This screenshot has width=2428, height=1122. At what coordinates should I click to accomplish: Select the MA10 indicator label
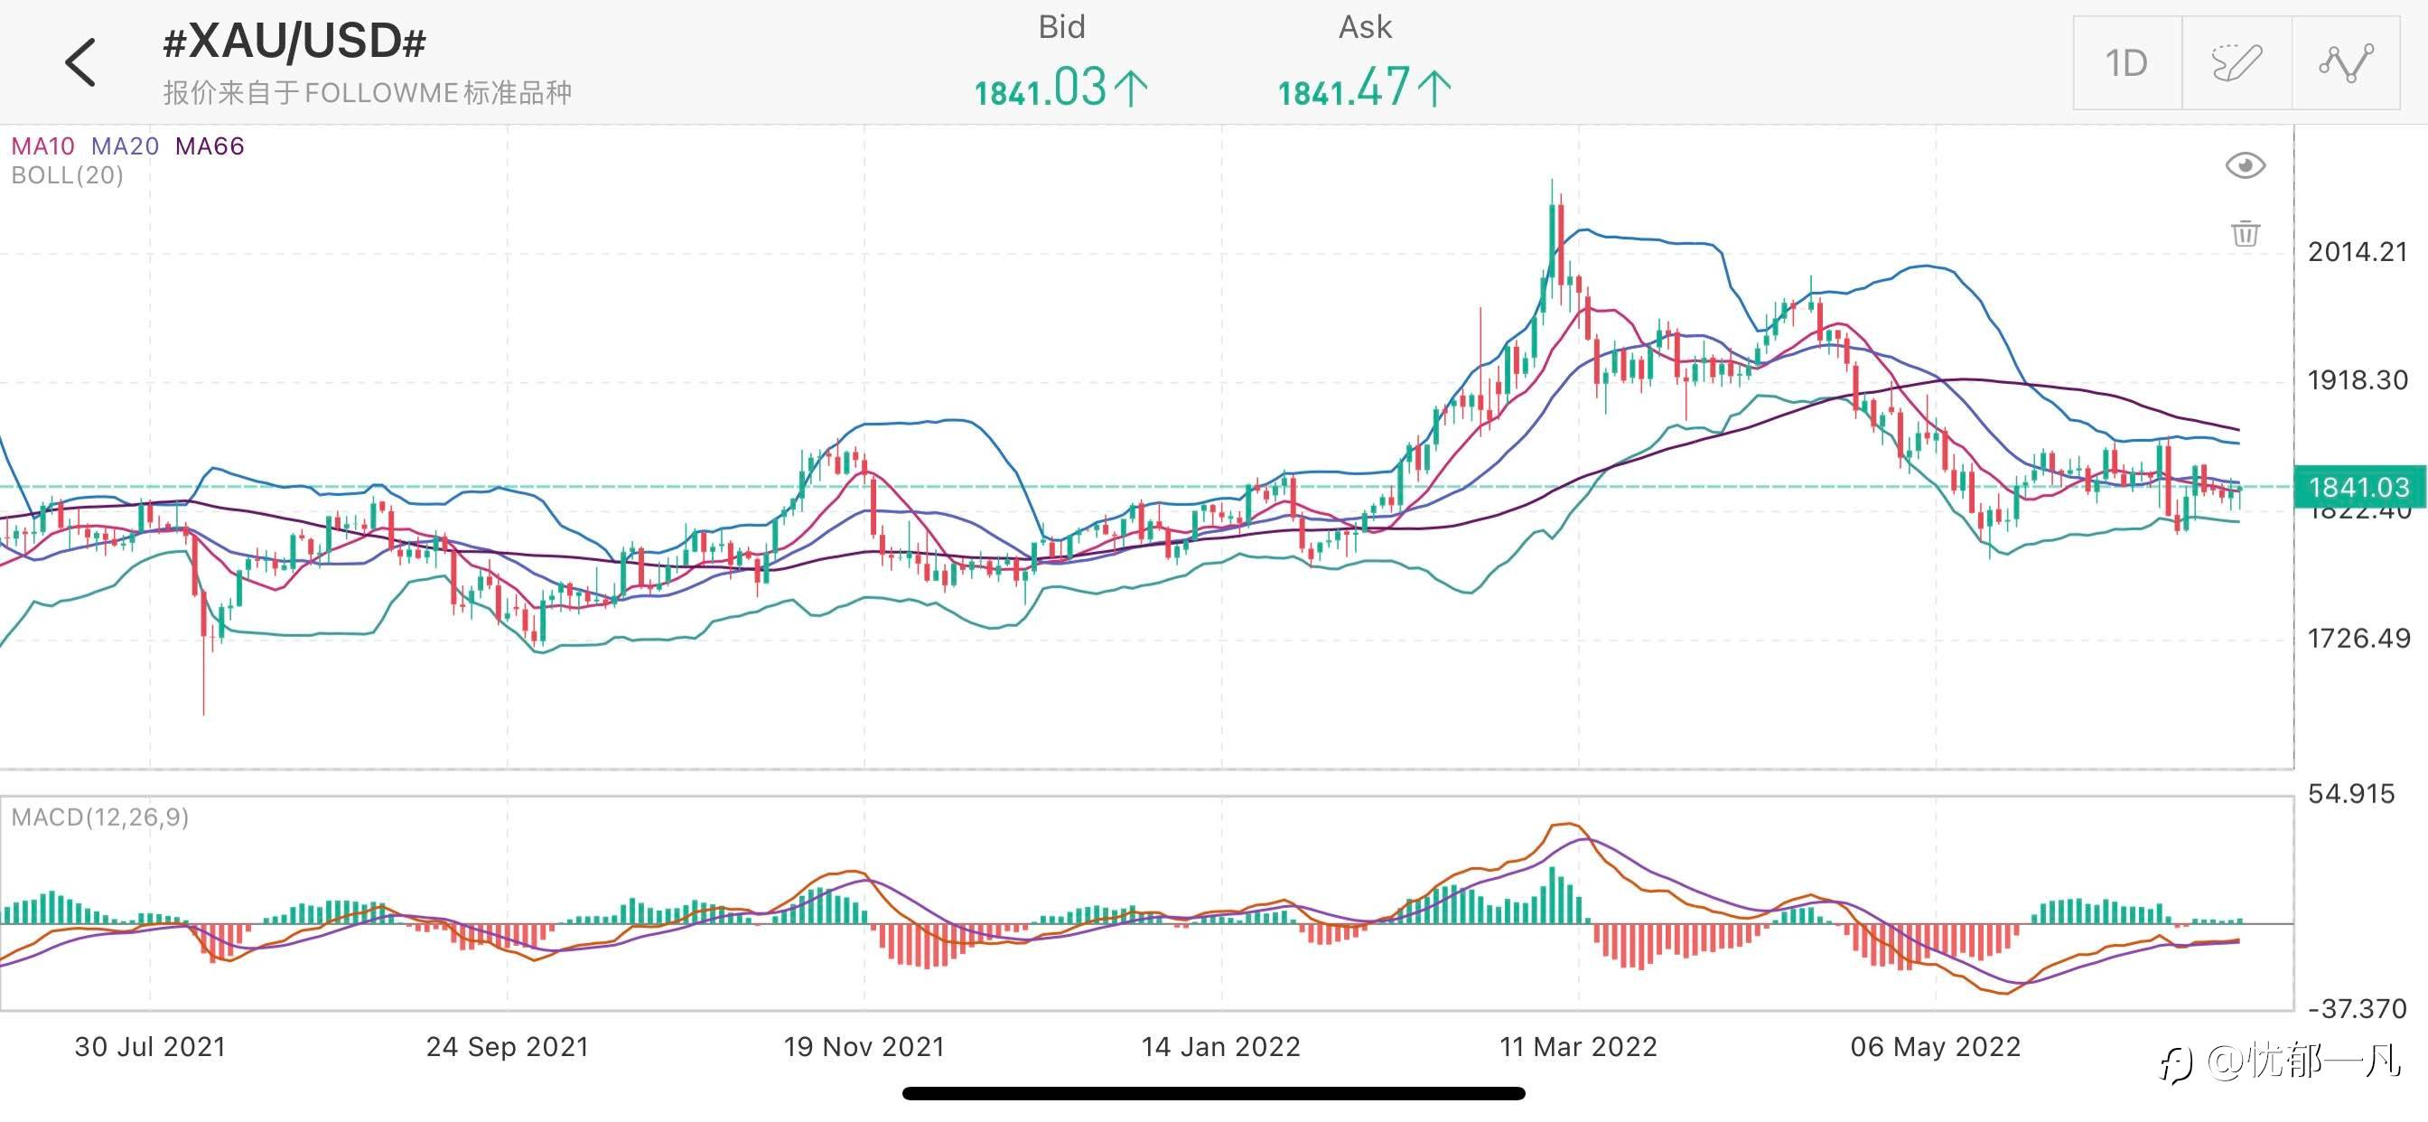pyautogui.click(x=42, y=146)
